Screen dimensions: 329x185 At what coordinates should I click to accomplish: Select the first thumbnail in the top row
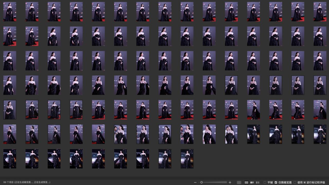pyautogui.click(x=10, y=12)
